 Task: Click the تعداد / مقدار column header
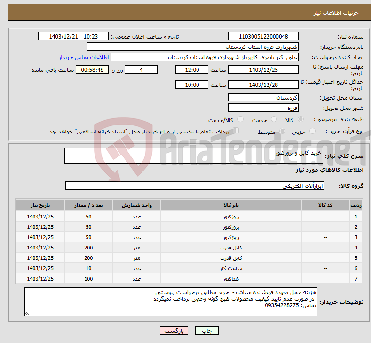88,205
